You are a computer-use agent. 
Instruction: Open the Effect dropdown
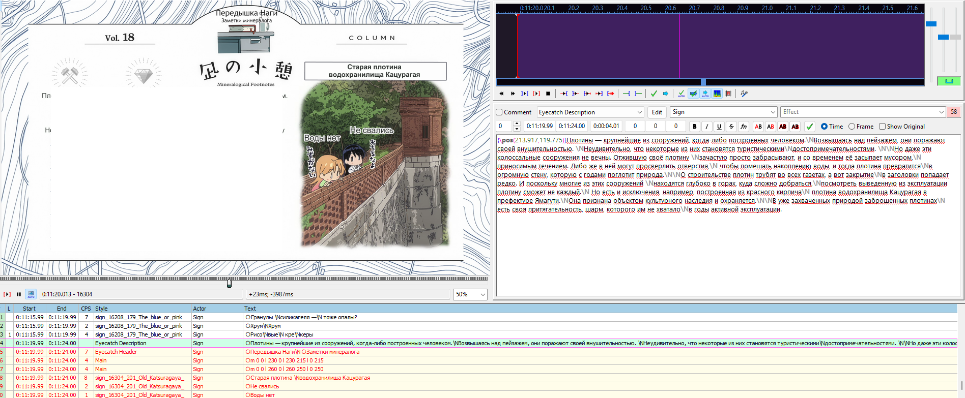(x=863, y=112)
